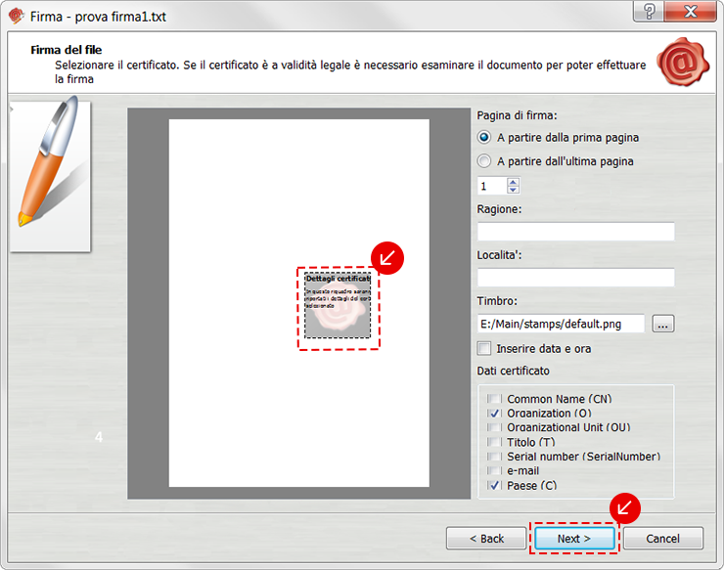Focus the Localita' input field
The width and height of the screenshot is (724, 570).
pos(575,278)
